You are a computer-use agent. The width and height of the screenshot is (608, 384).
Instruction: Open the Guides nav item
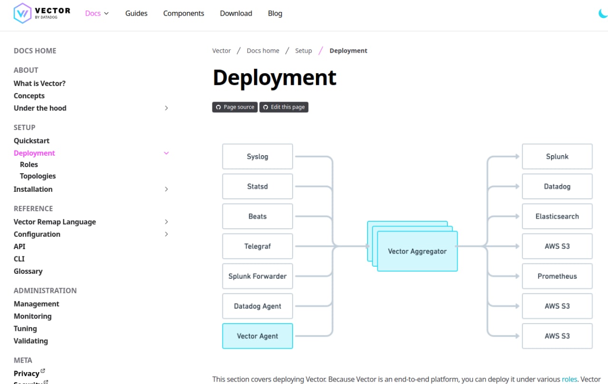(136, 13)
